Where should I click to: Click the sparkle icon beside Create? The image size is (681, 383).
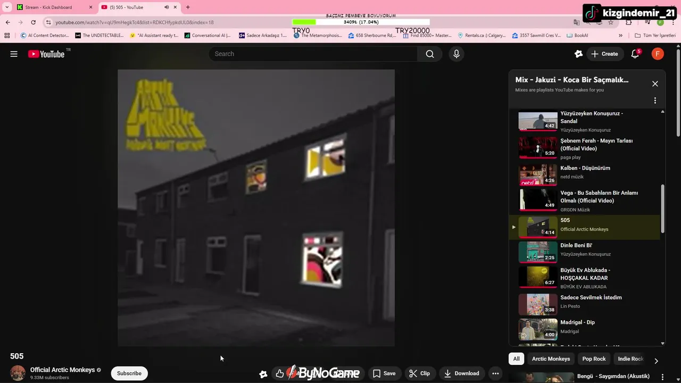pos(579,54)
